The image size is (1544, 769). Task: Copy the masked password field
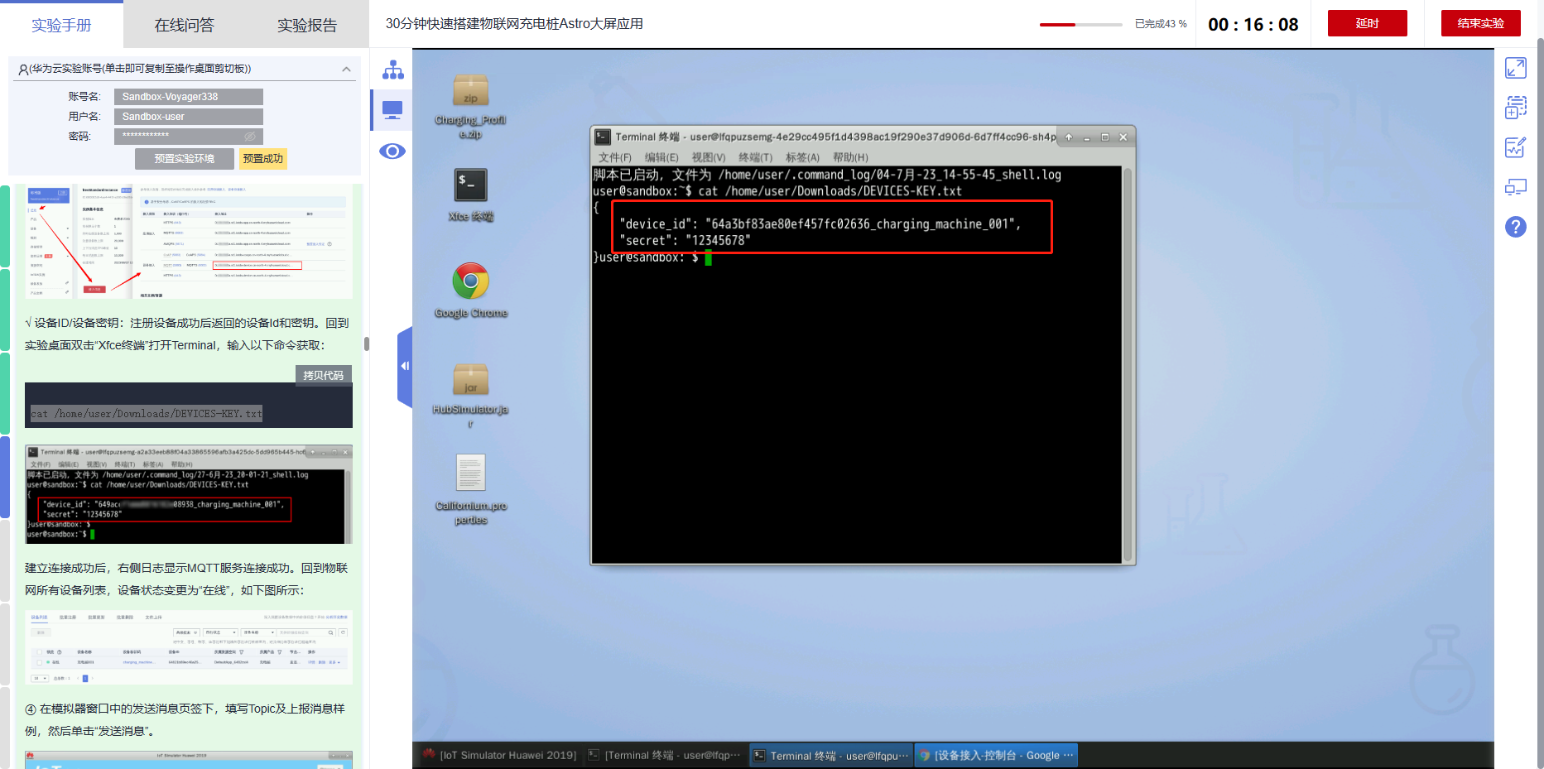(189, 136)
